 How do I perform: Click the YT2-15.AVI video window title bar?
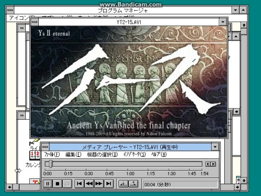pos(129,22)
